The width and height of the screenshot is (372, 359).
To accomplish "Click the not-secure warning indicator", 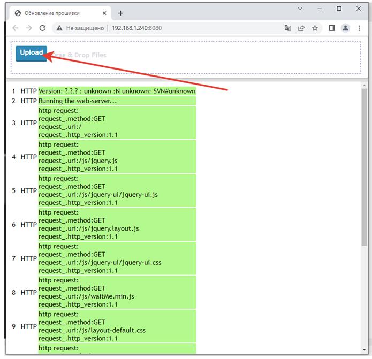I will tap(79, 28).
